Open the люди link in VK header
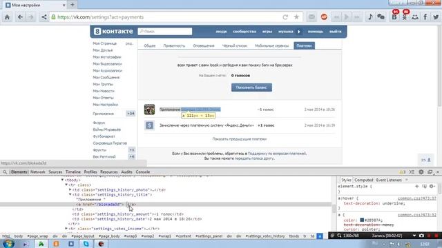Image resolution: width=442 pixels, height=248 pixels. coord(221,32)
